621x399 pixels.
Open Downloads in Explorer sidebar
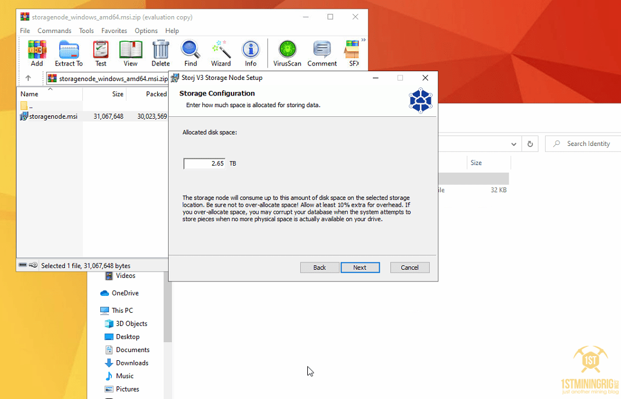(126, 363)
